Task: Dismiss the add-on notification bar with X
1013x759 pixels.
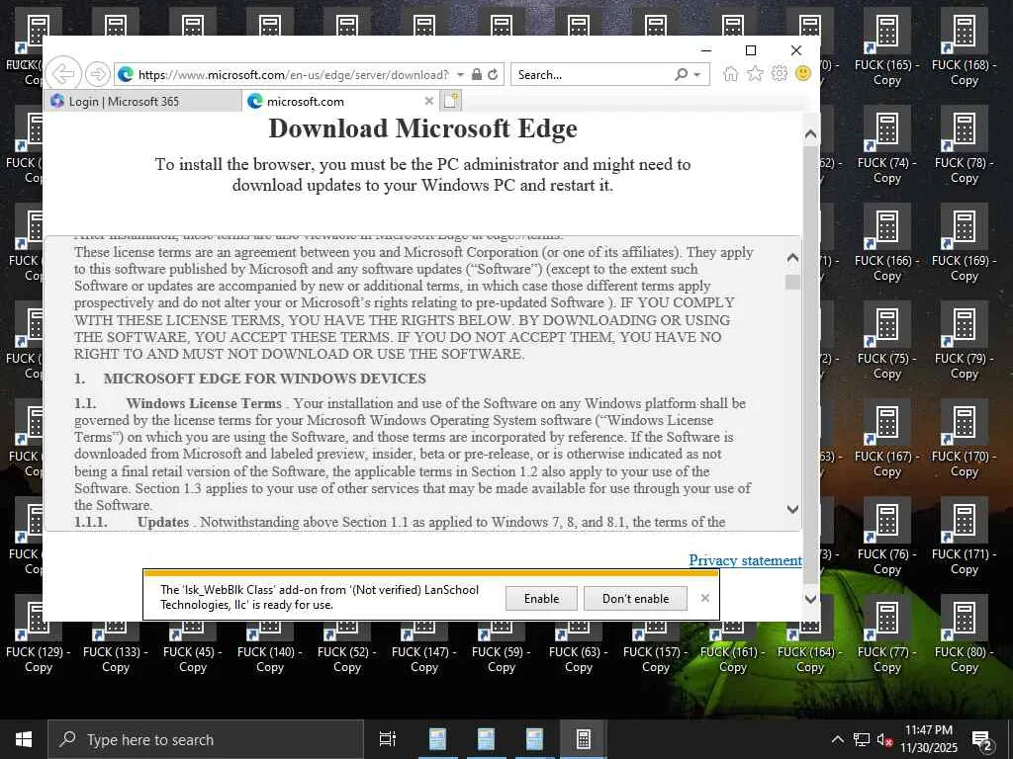Action: tap(704, 598)
